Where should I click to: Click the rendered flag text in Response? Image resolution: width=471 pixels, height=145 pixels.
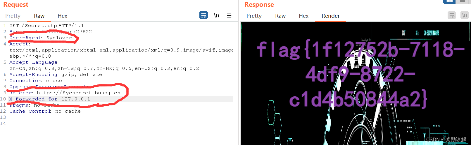(x=360, y=74)
